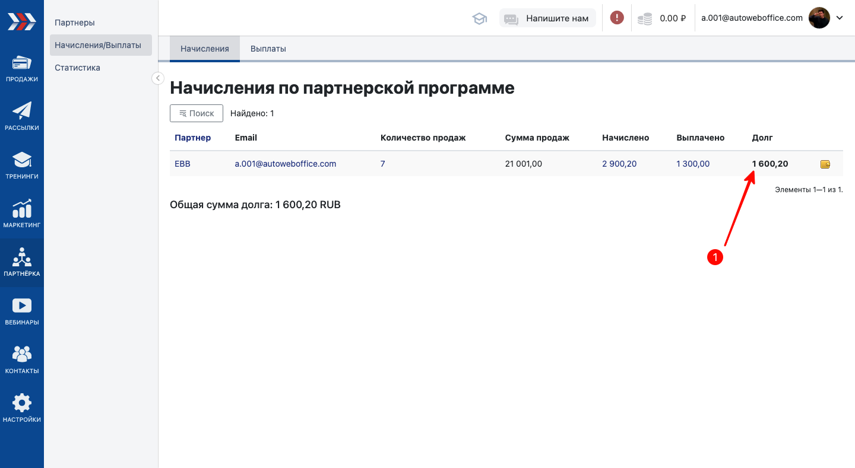Click the graduation cap help icon in header

click(x=479, y=18)
